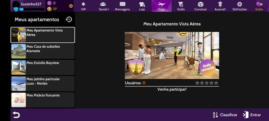Screen dimensions: 269x121
Task: Click the large apartment preview image
Action: [172, 55]
